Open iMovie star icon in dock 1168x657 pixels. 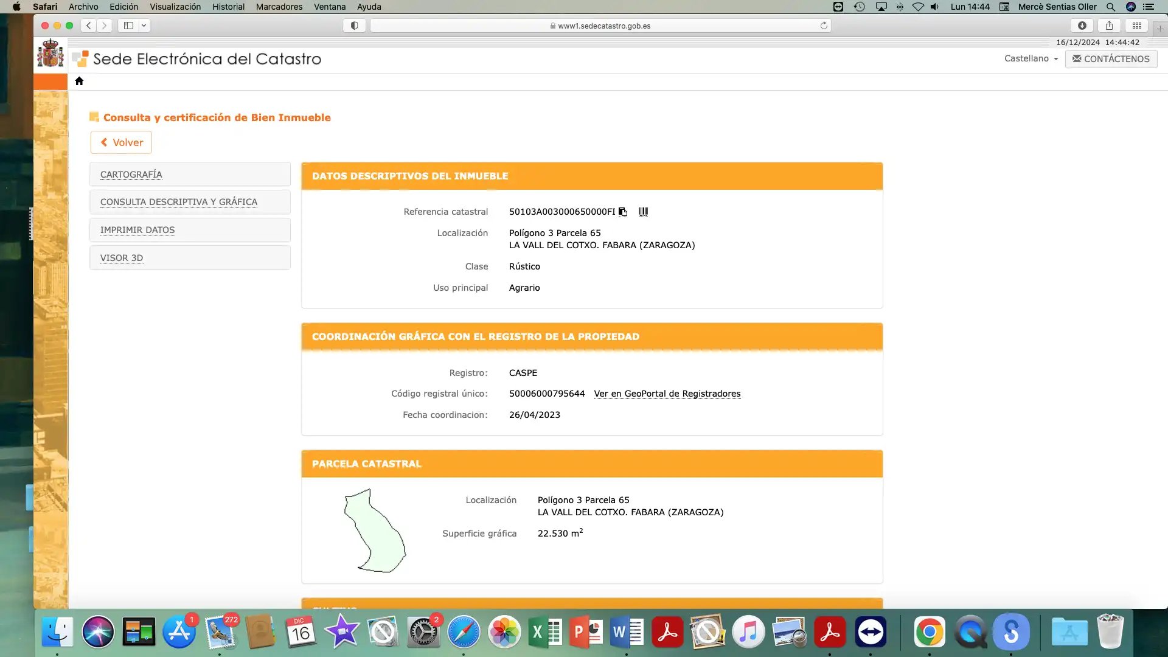click(342, 632)
